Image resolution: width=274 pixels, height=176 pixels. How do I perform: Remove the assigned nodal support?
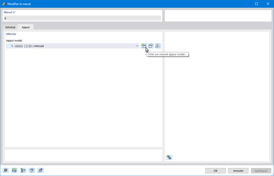[x=158, y=46]
